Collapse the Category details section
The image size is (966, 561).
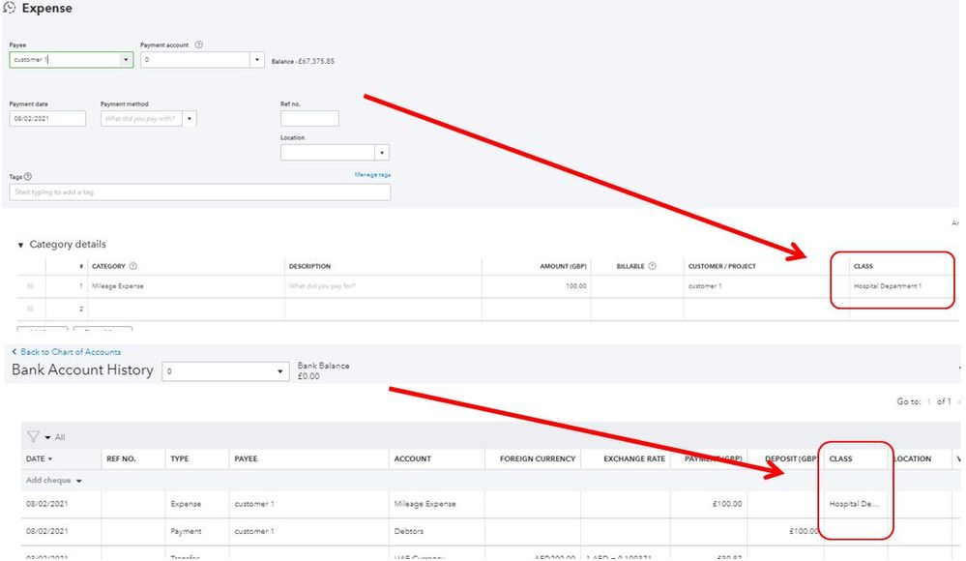point(20,245)
